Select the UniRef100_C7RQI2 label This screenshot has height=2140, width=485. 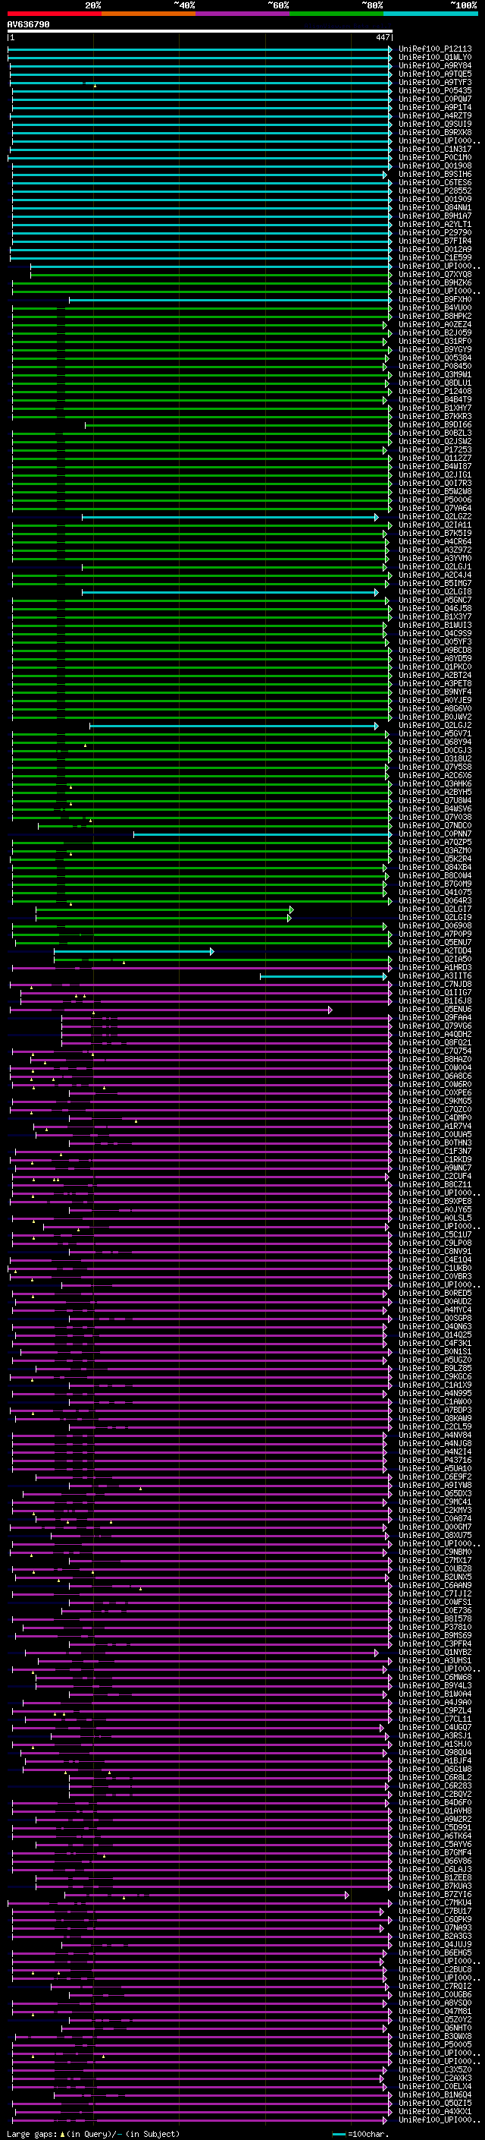[435, 1985]
